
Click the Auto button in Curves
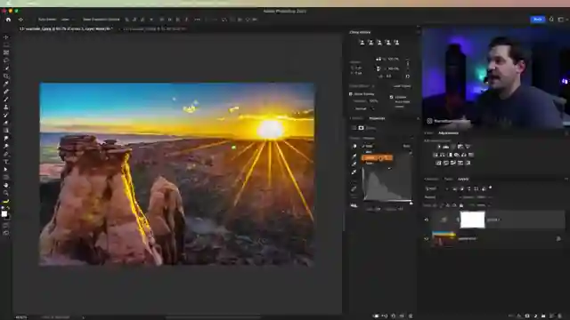[x=406, y=146]
